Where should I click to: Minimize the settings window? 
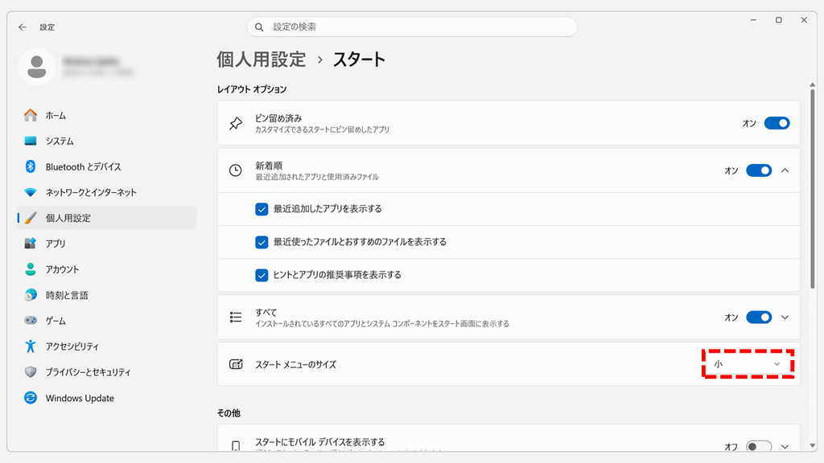(x=753, y=20)
